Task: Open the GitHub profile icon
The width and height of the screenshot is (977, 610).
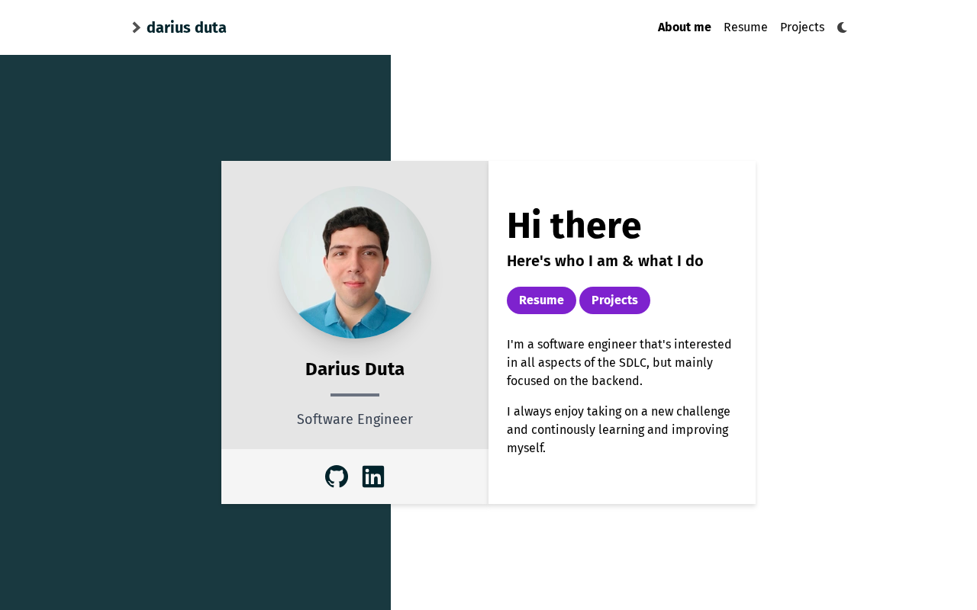Action: [x=337, y=477]
